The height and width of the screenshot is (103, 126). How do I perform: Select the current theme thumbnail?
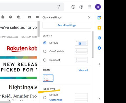(48, 78)
